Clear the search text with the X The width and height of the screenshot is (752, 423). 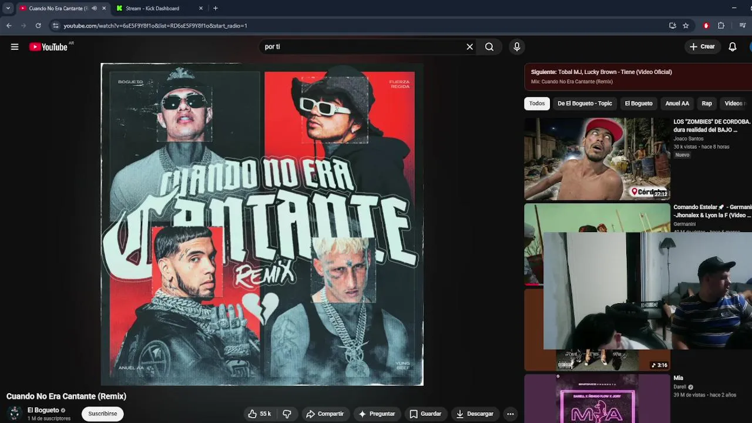[x=469, y=47]
